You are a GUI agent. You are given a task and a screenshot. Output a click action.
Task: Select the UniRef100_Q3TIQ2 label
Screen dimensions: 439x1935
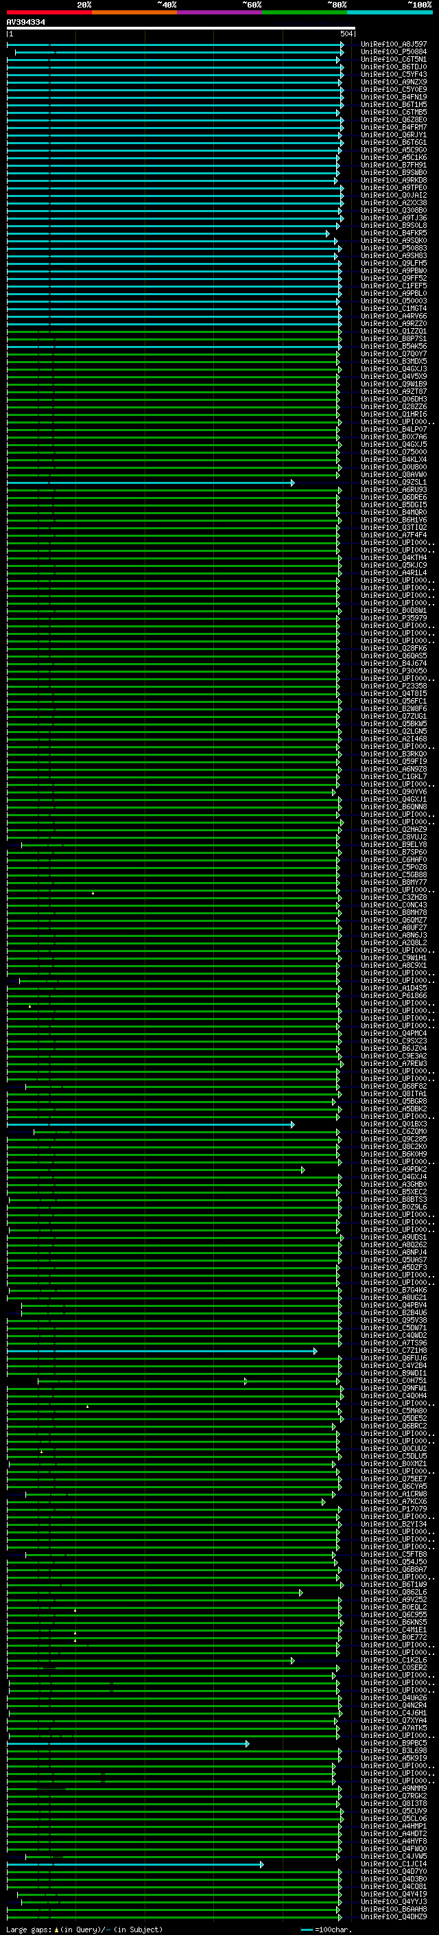tap(394, 528)
